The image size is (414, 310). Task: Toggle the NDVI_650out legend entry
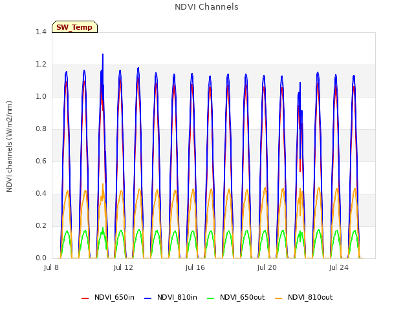pos(235,297)
